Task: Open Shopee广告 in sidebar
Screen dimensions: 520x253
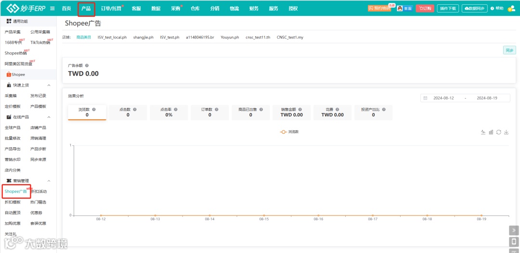Action: click(15, 191)
